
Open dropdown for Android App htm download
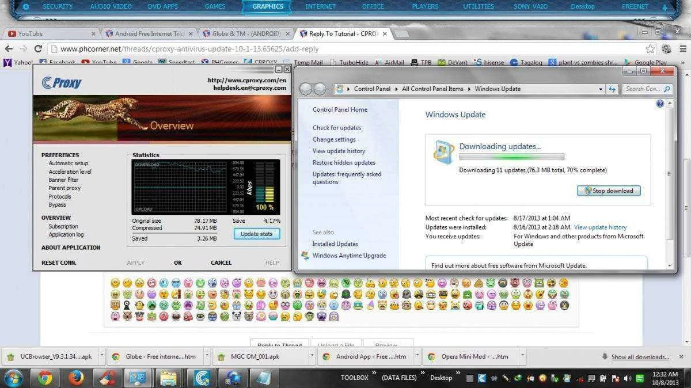(416, 356)
